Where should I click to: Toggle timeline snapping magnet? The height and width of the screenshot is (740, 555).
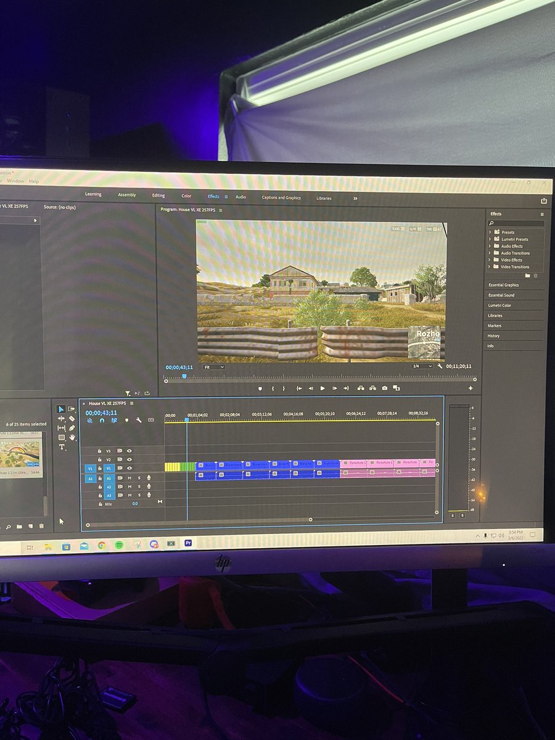(102, 421)
